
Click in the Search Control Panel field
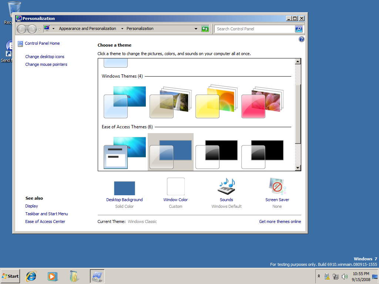tap(255, 29)
